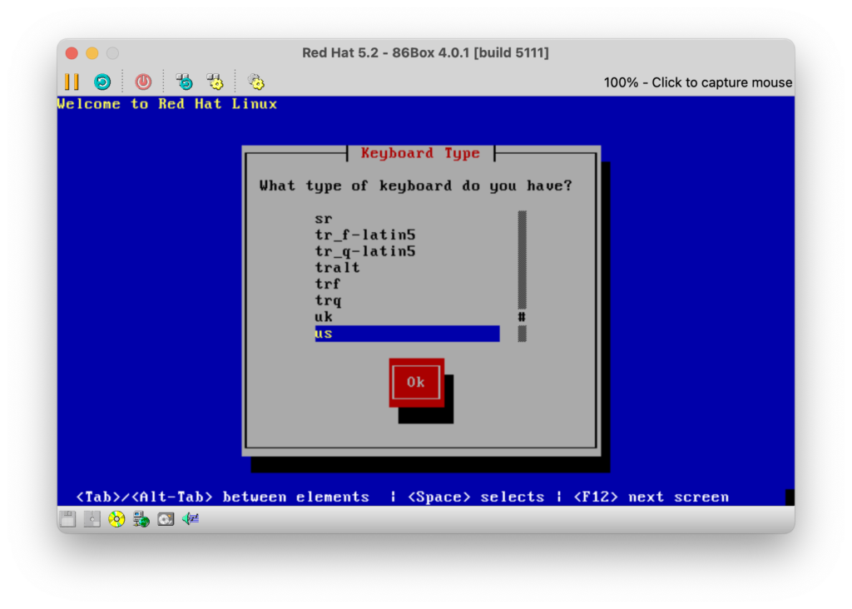Select the 'tralt' keyboard entry
The width and height of the screenshot is (852, 609).
407,268
